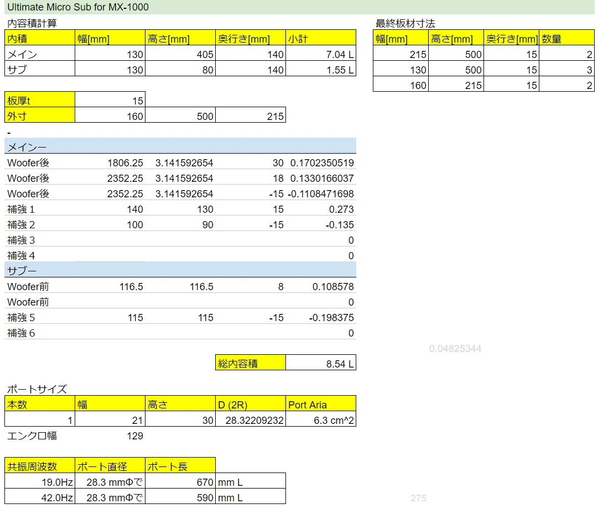This screenshot has height=509, width=598.
Task: Click the 内積 header cell
Action: pos(39,39)
